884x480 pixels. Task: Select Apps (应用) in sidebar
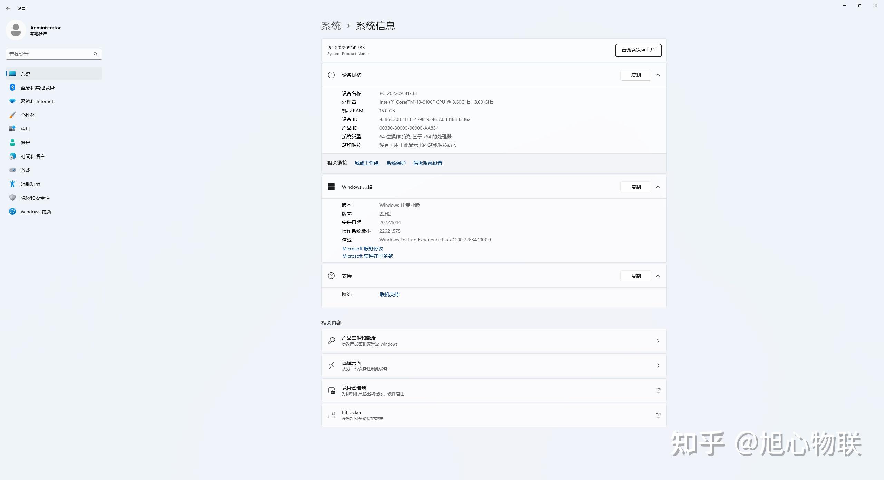tap(25, 129)
